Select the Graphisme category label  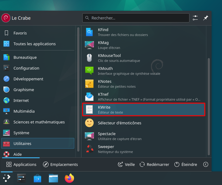click(24, 90)
